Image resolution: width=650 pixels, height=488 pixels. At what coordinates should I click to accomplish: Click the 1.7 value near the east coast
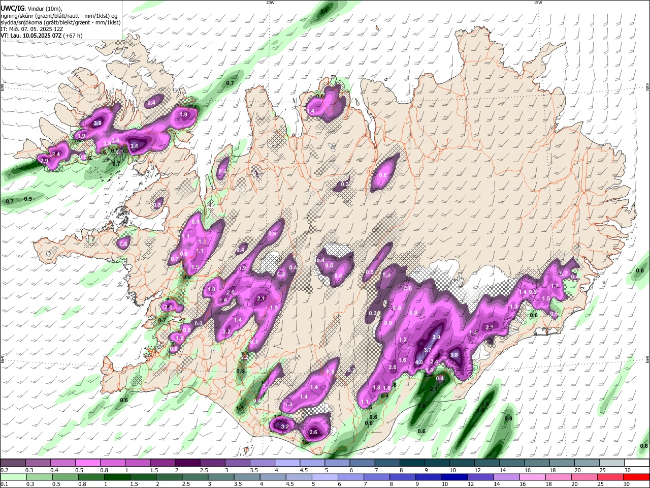pyautogui.click(x=555, y=286)
